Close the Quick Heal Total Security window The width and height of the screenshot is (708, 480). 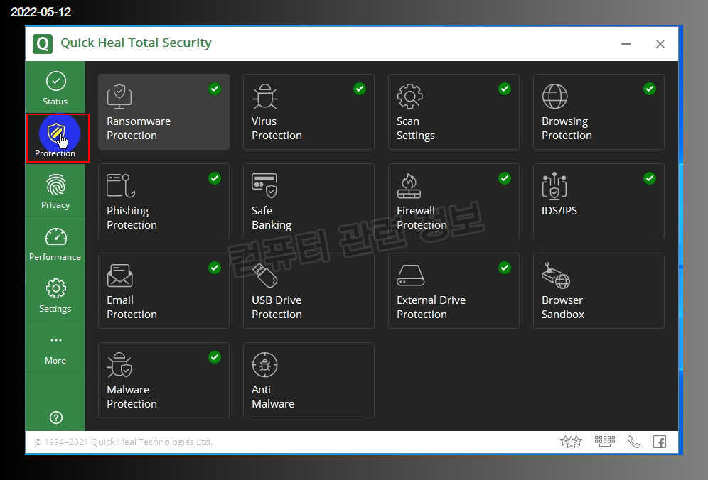tap(660, 44)
